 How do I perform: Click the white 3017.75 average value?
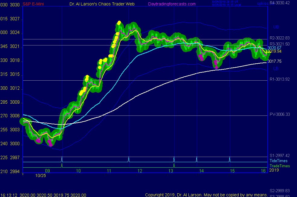274,61
